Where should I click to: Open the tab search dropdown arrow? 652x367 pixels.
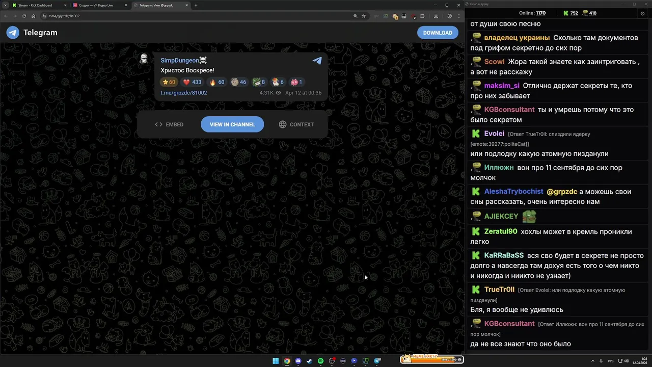(x=5, y=5)
